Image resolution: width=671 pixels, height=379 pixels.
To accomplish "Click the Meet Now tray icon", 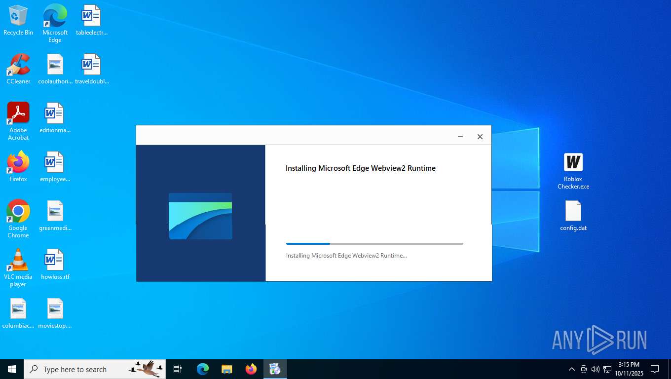I will 584,369.
